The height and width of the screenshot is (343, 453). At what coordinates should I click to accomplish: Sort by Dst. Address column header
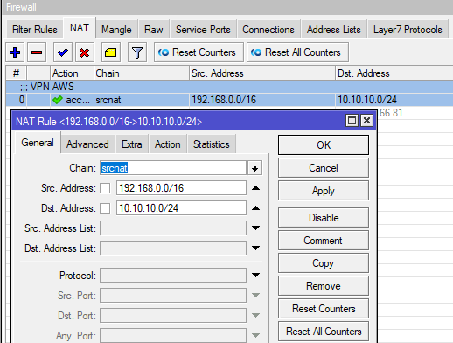click(394, 73)
